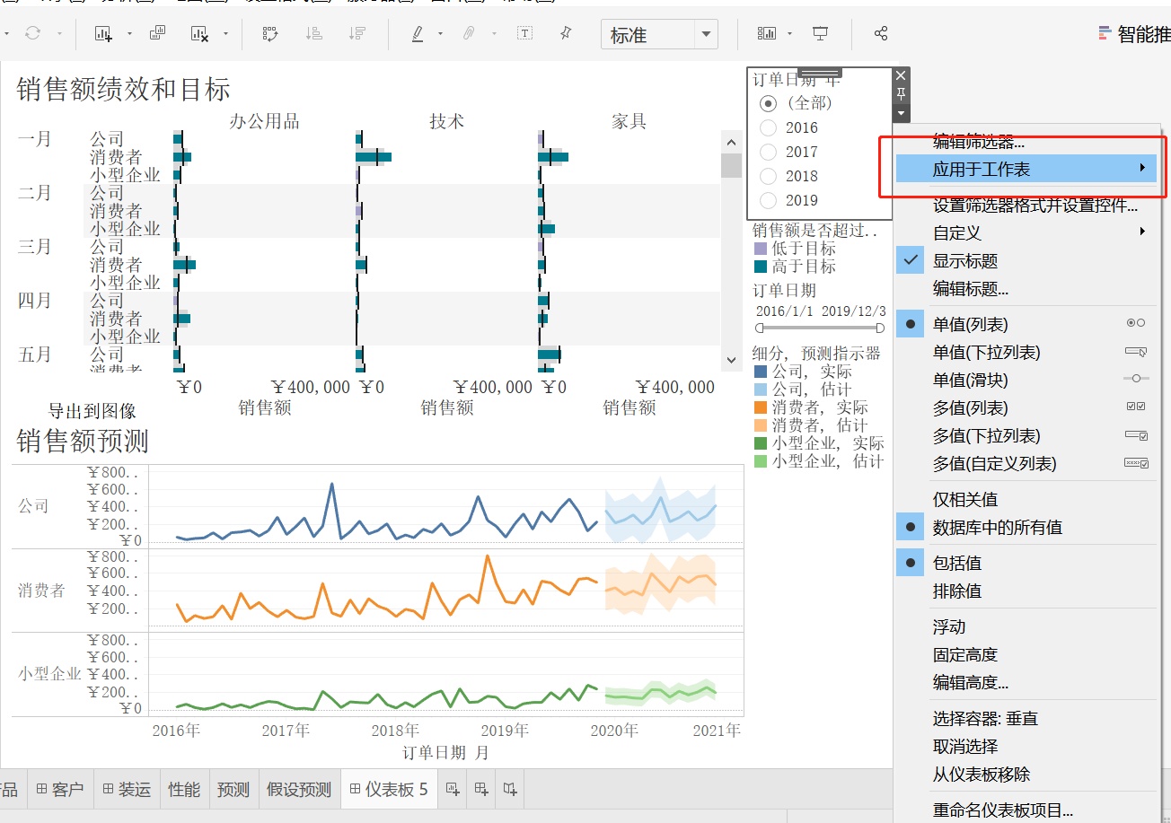
Task: Switch to the 客户 sheet tab
Action: pos(59,789)
